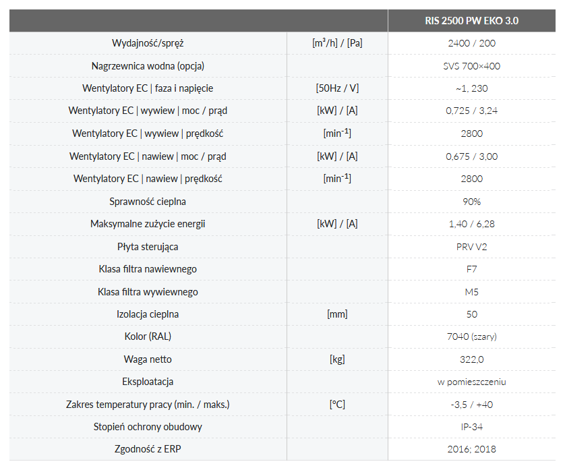The height and width of the screenshot is (470, 565).
Task: Click the Sprawność cieplna row label
Action: click(148, 202)
